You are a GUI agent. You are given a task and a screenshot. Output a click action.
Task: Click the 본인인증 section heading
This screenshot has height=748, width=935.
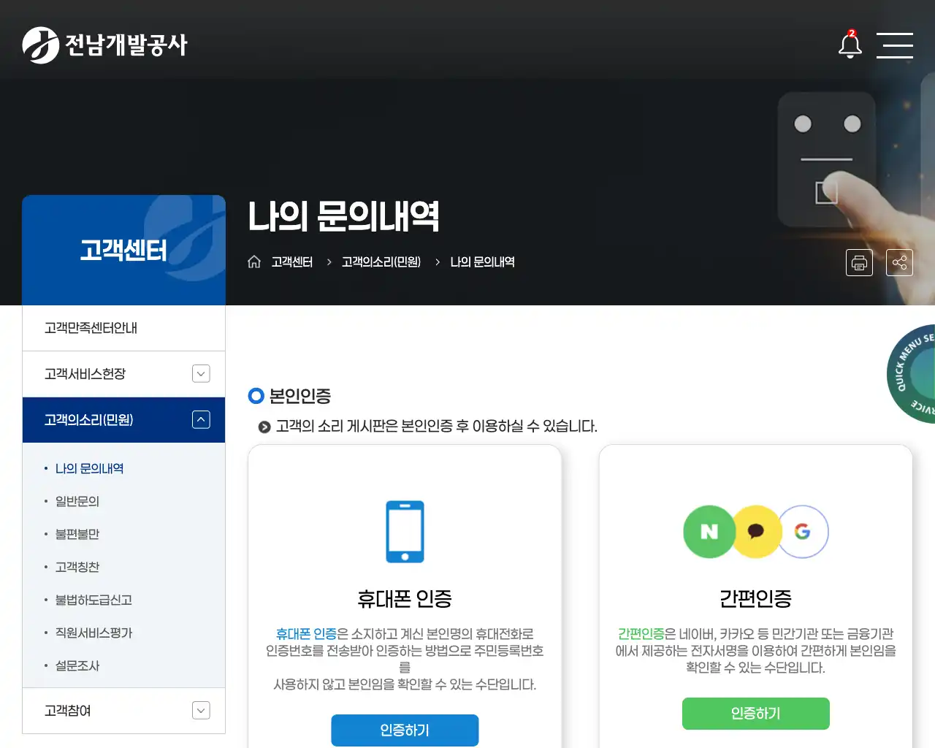click(300, 396)
